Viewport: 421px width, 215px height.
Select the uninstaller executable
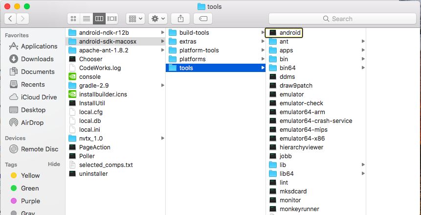88,173
